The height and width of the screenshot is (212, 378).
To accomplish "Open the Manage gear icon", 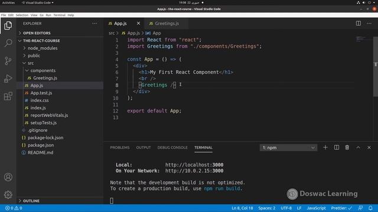I will [8, 195].
